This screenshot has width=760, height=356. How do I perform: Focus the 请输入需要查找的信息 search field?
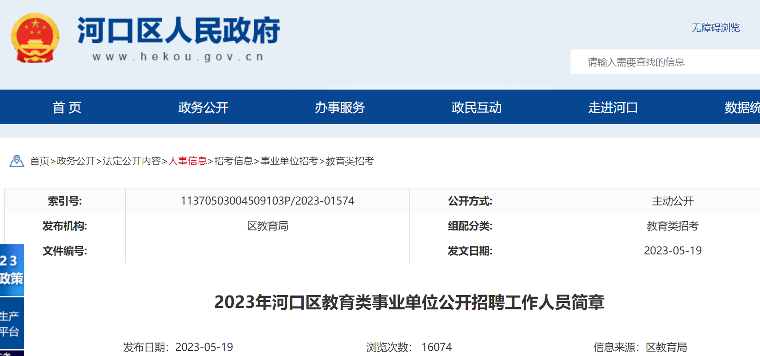point(665,62)
